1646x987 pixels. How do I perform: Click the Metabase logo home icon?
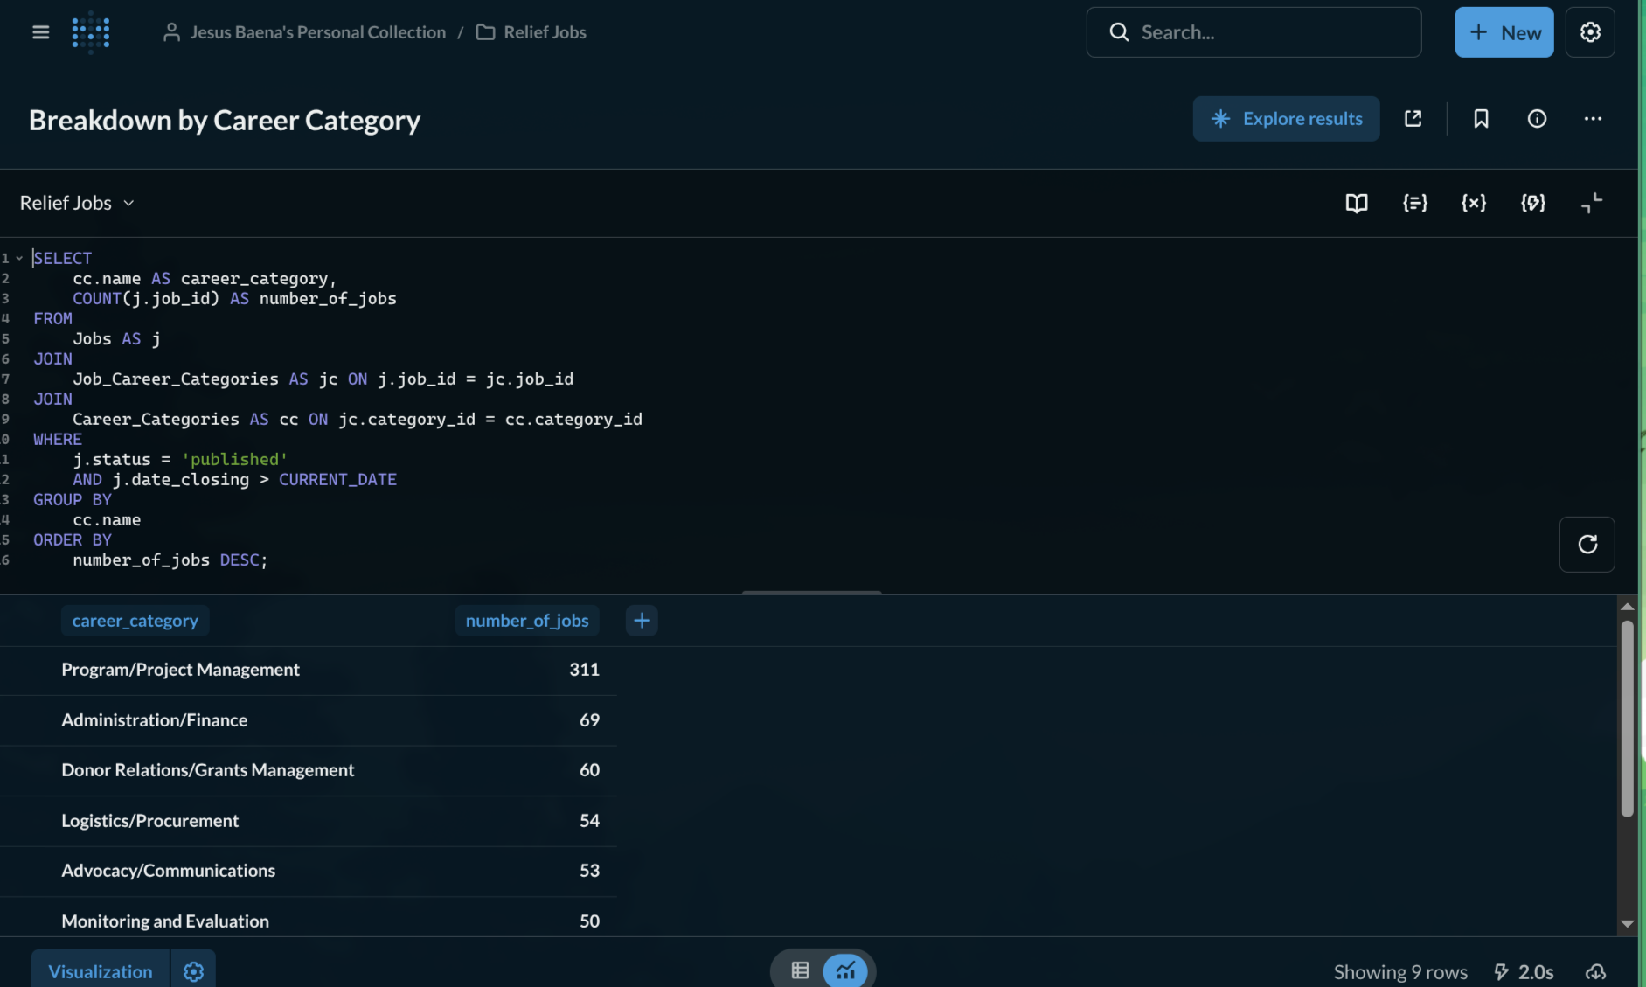click(x=91, y=32)
